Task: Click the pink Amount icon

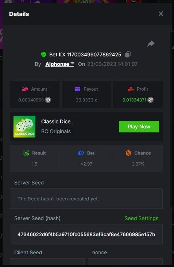Action: point(25,89)
